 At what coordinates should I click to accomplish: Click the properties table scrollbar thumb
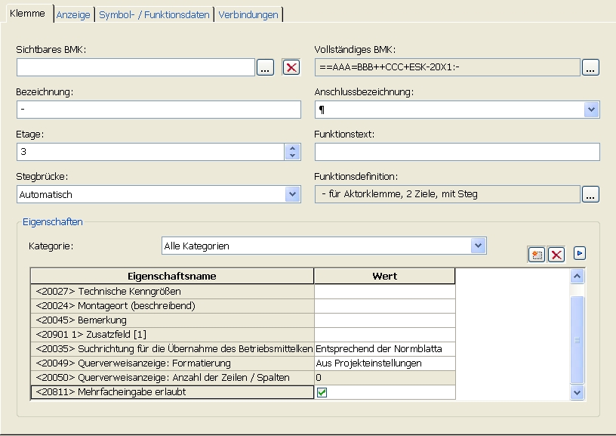tap(577, 340)
